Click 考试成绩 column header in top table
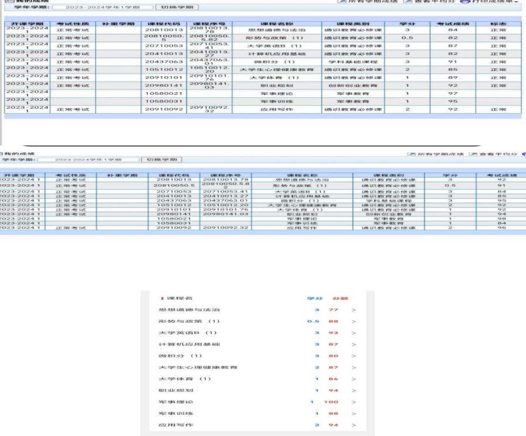 tap(453, 24)
